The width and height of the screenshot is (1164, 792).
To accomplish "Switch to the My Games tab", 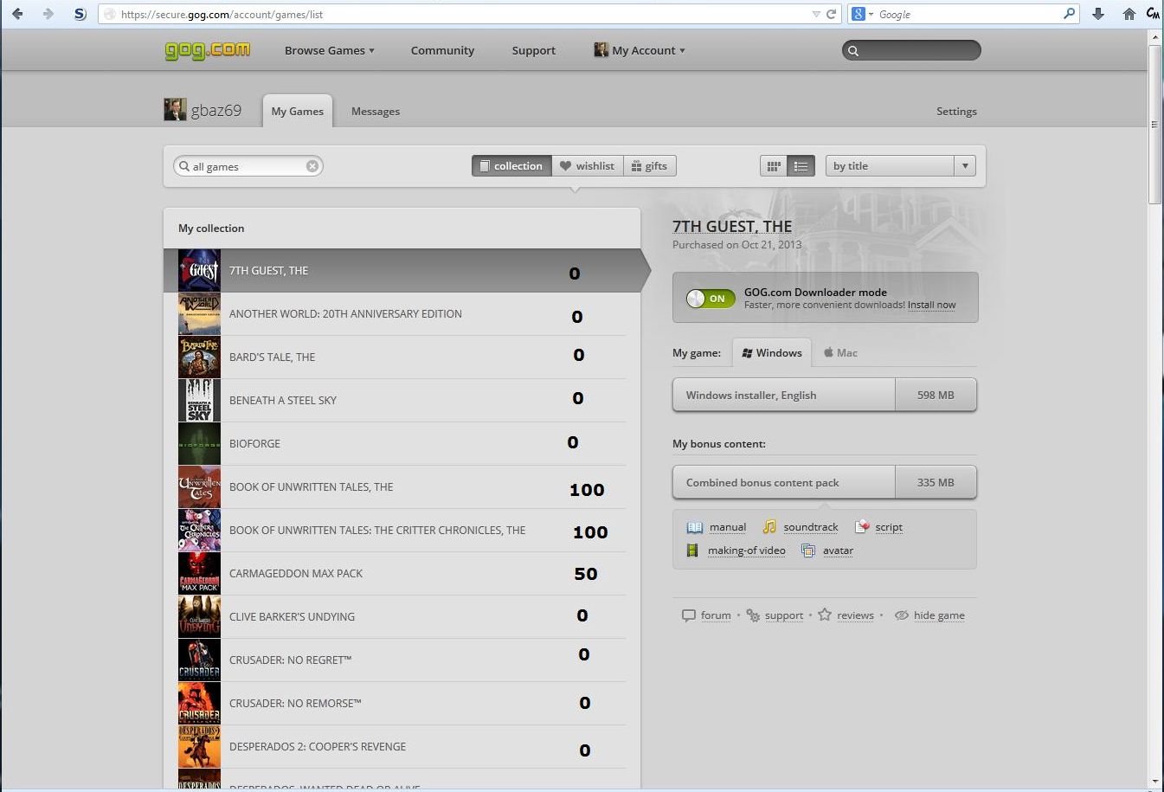I will click(x=298, y=111).
